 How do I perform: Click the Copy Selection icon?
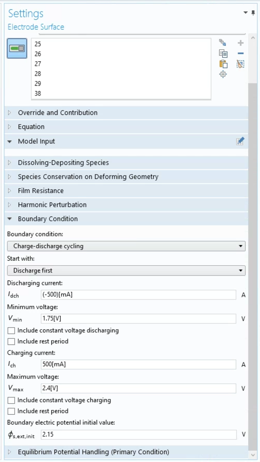coord(223,53)
